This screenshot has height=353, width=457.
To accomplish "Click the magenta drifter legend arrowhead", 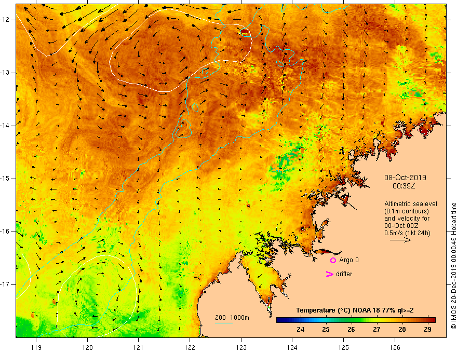I will click(329, 274).
